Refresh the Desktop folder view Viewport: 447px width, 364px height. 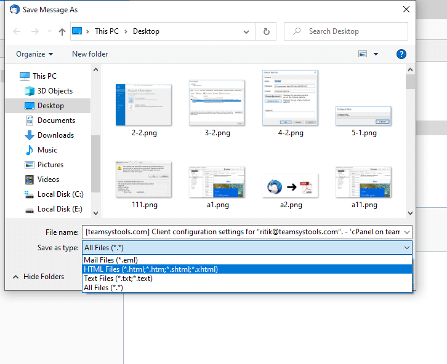(x=266, y=31)
